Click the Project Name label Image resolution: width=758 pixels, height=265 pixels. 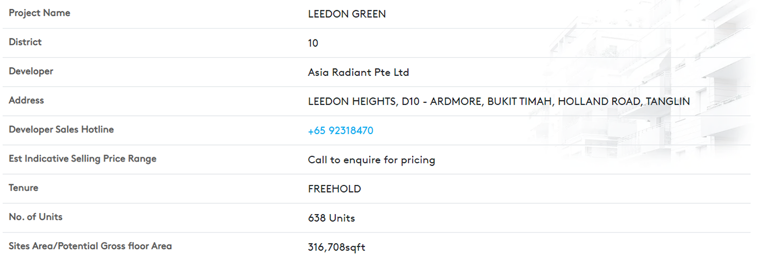tap(40, 13)
